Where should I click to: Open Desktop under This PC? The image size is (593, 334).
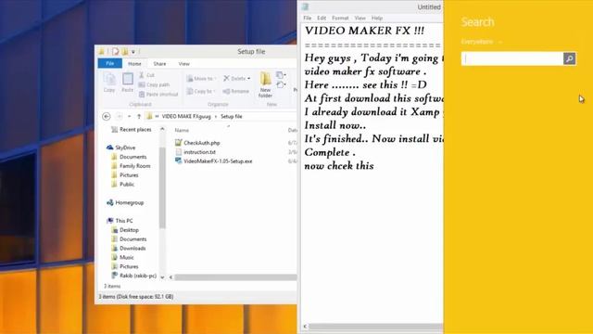(125, 230)
